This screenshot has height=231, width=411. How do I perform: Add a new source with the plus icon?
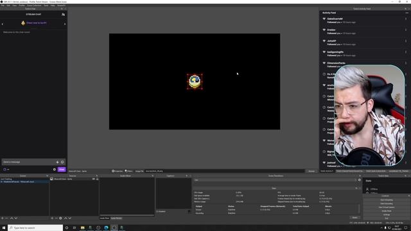pos(52,218)
